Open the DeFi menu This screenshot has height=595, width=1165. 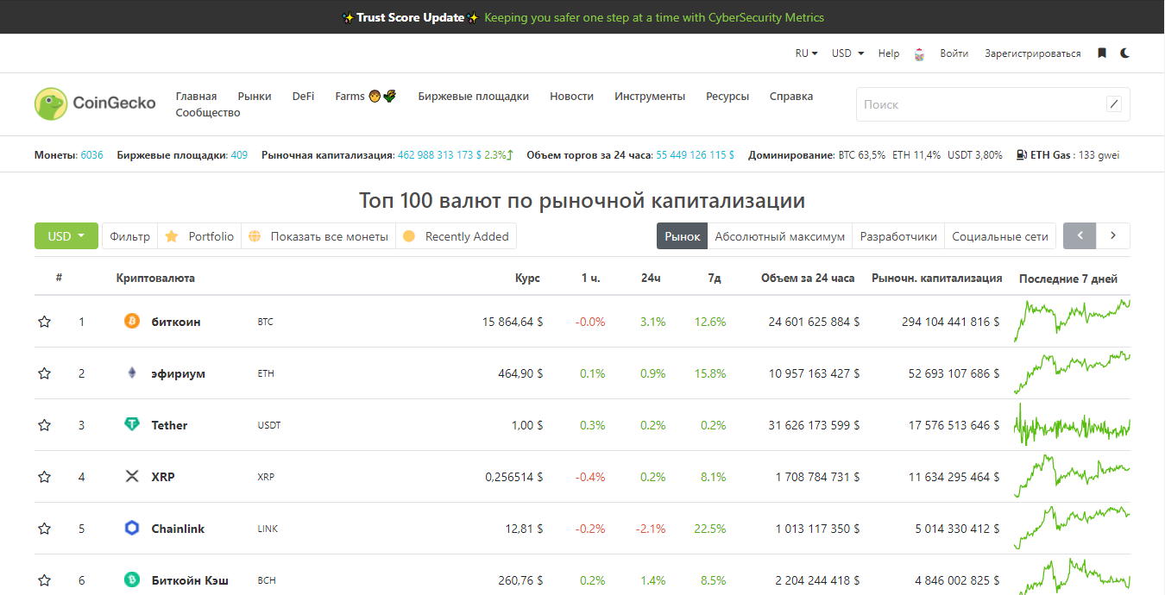coord(303,97)
